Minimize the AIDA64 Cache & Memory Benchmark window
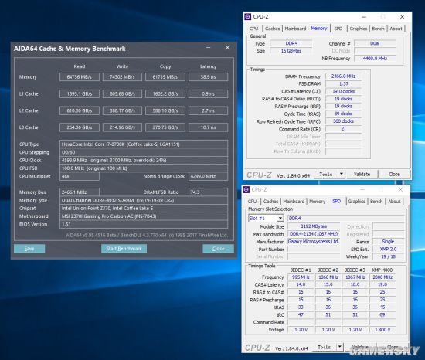This screenshot has height=360, width=425. click(x=208, y=48)
